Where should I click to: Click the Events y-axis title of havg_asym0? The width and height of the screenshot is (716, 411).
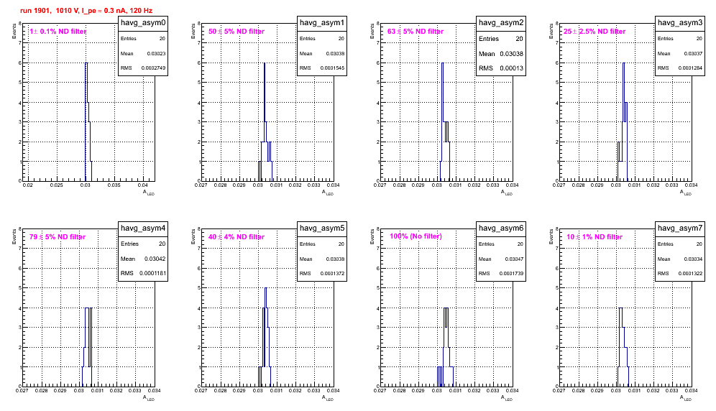(x=14, y=31)
